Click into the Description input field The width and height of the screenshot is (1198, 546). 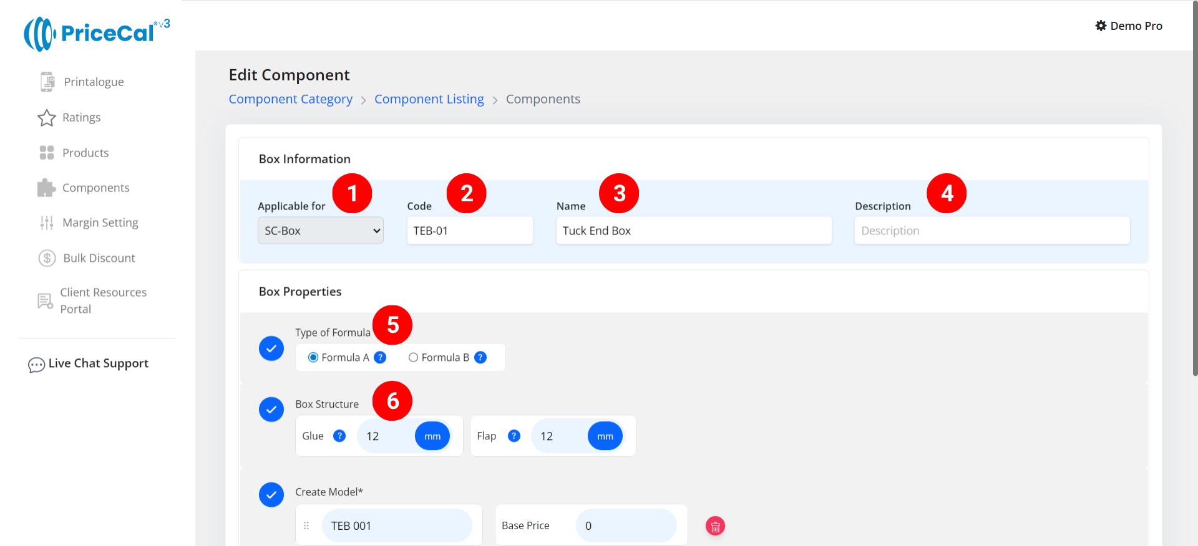[991, 231]
